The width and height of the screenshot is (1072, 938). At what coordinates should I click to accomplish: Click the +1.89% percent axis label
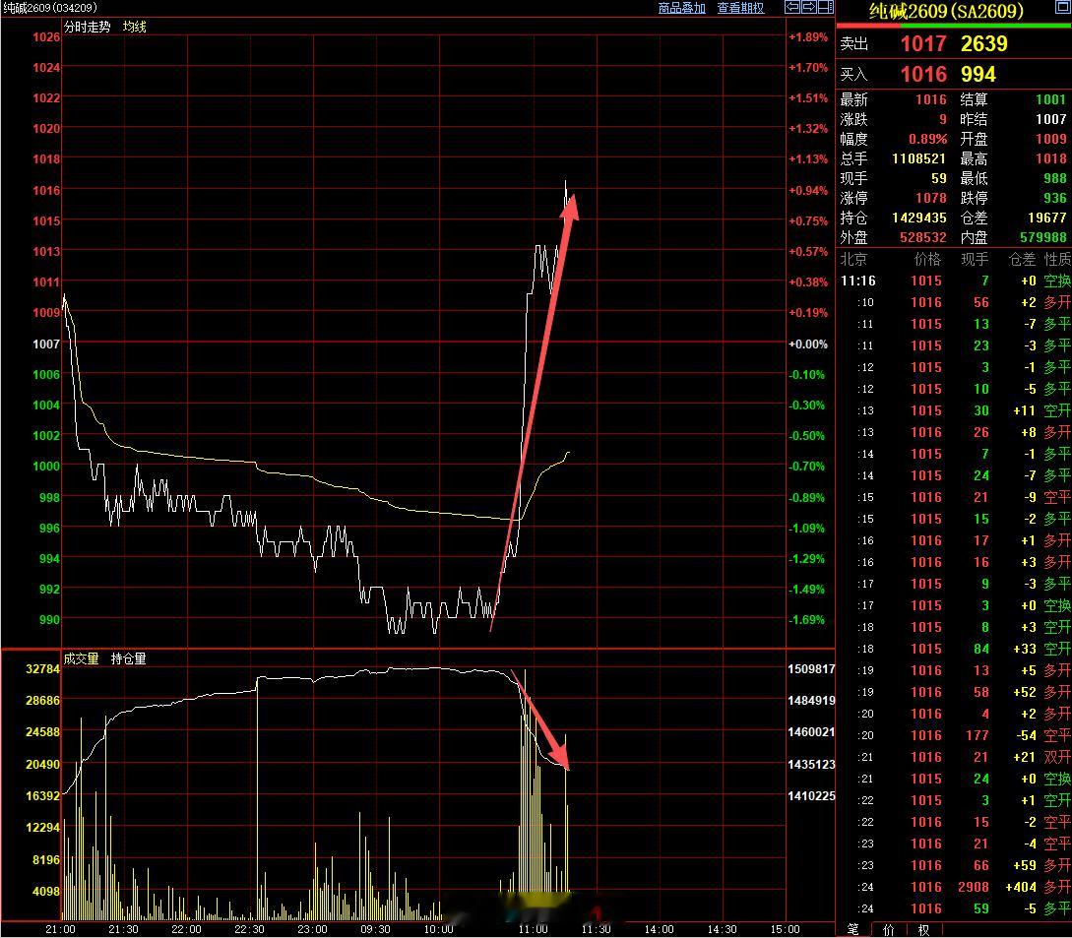[808, 37]
